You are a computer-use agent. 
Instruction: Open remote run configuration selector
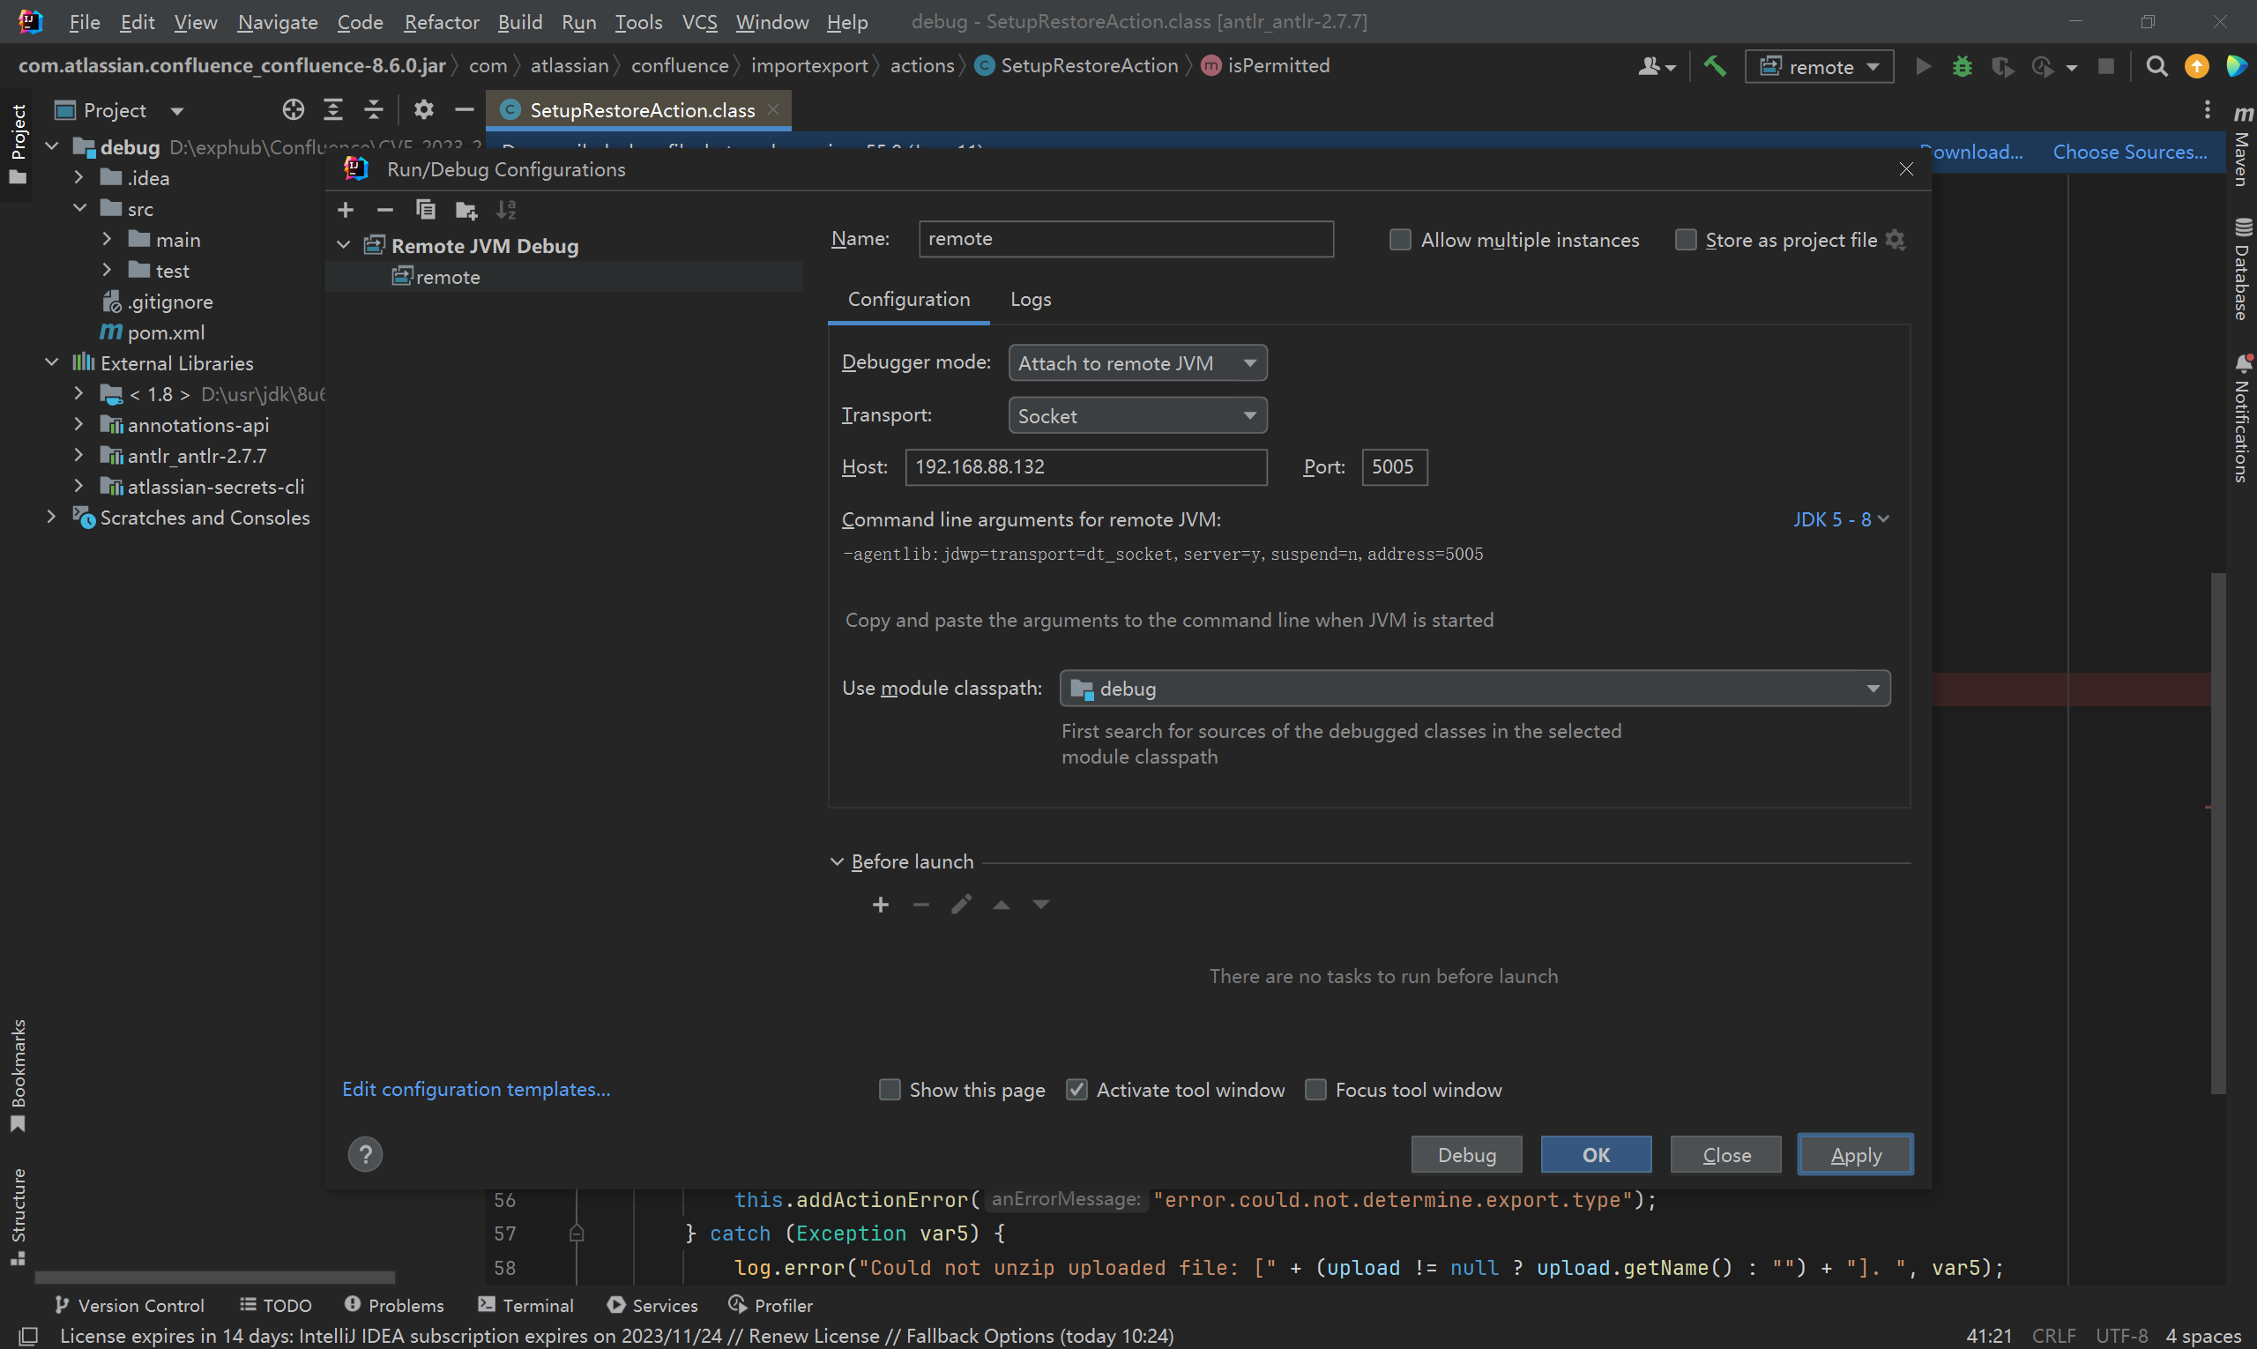(x=1819, y=67)
